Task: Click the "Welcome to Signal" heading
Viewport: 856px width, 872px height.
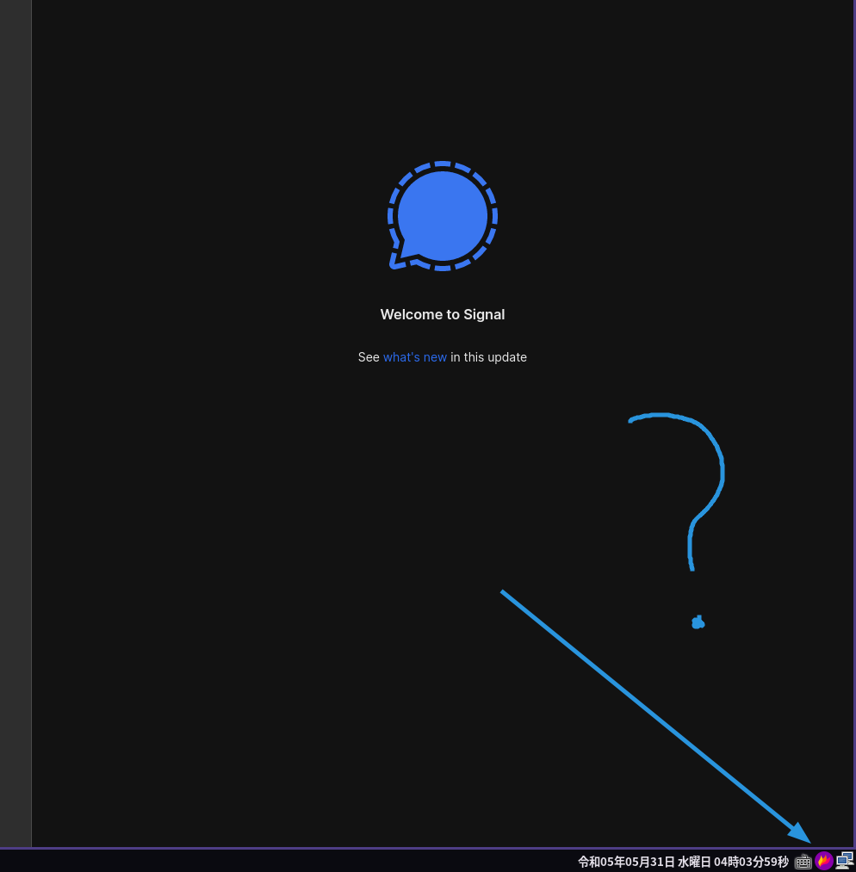Action: 442,314
